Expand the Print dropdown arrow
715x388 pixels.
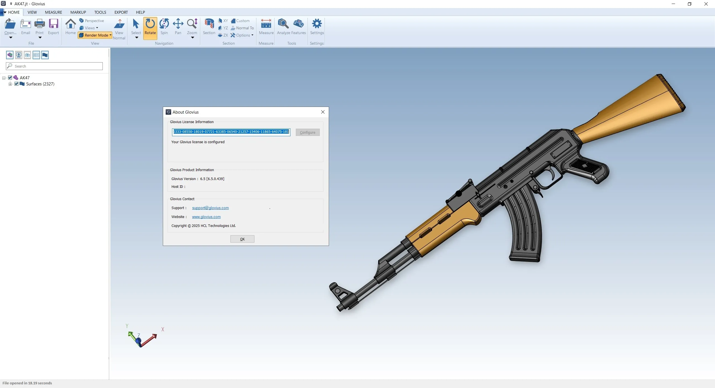(40, 38)
